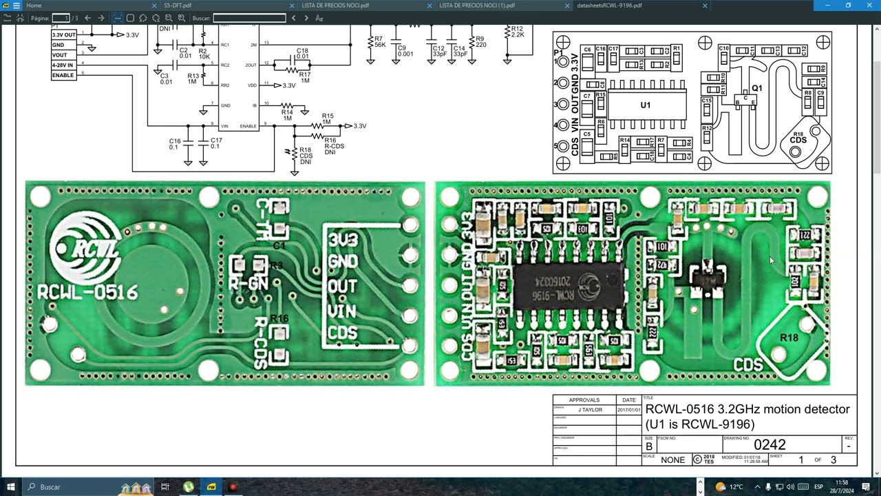Open the green uTorrent taskbar app
Image resolution: width=881 pixels, height=496 pixels.
click(x=188, y=487)
